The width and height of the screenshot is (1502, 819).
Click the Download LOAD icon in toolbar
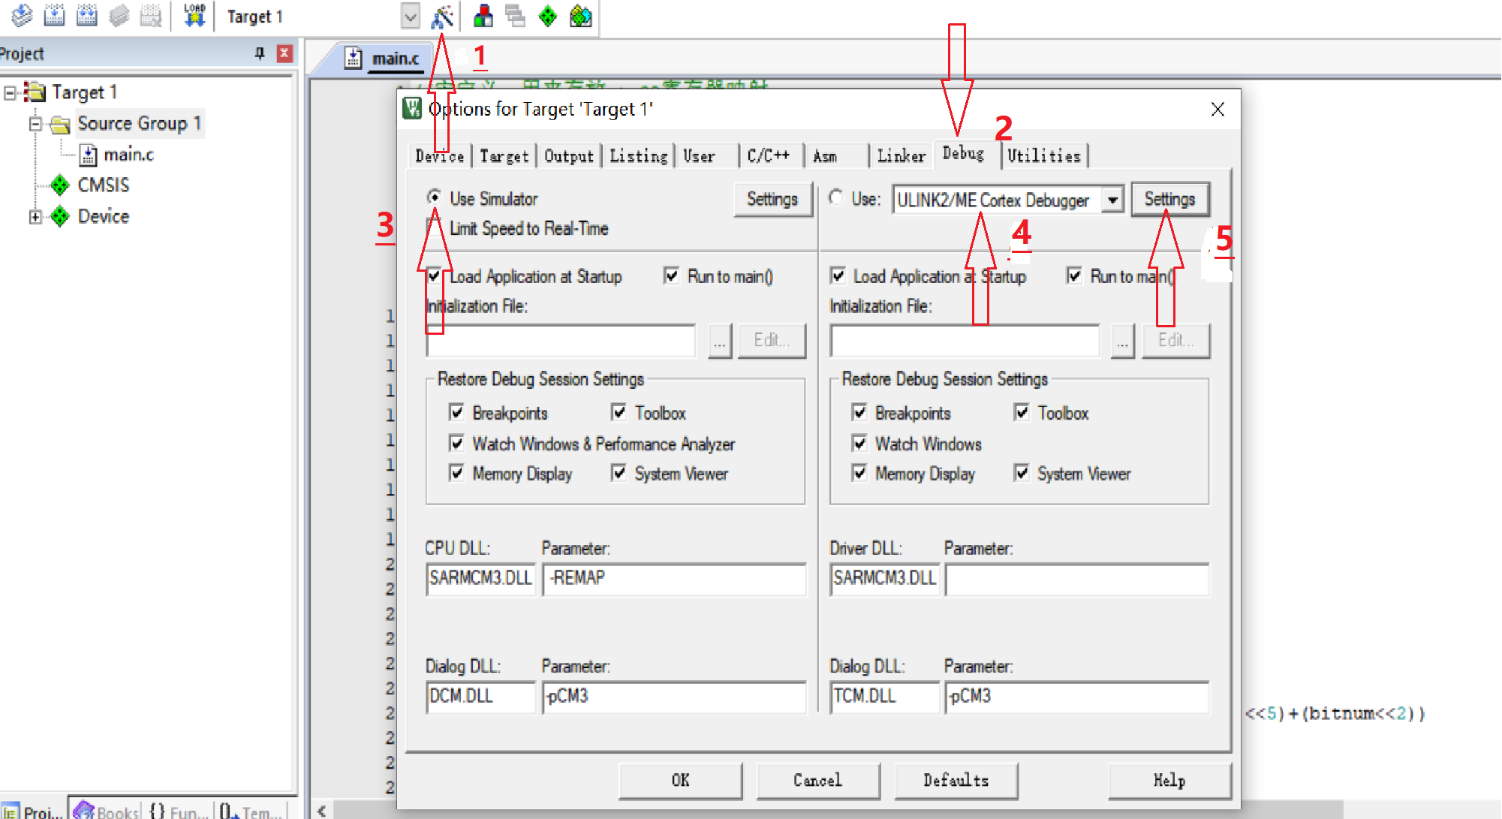[194, 15]
